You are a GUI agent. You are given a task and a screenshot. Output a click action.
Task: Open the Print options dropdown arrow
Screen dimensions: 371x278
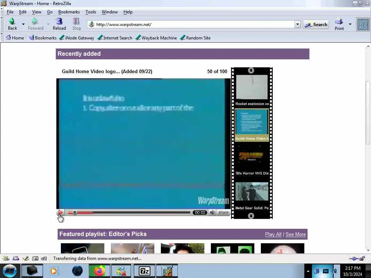click(x=350, y=24)
